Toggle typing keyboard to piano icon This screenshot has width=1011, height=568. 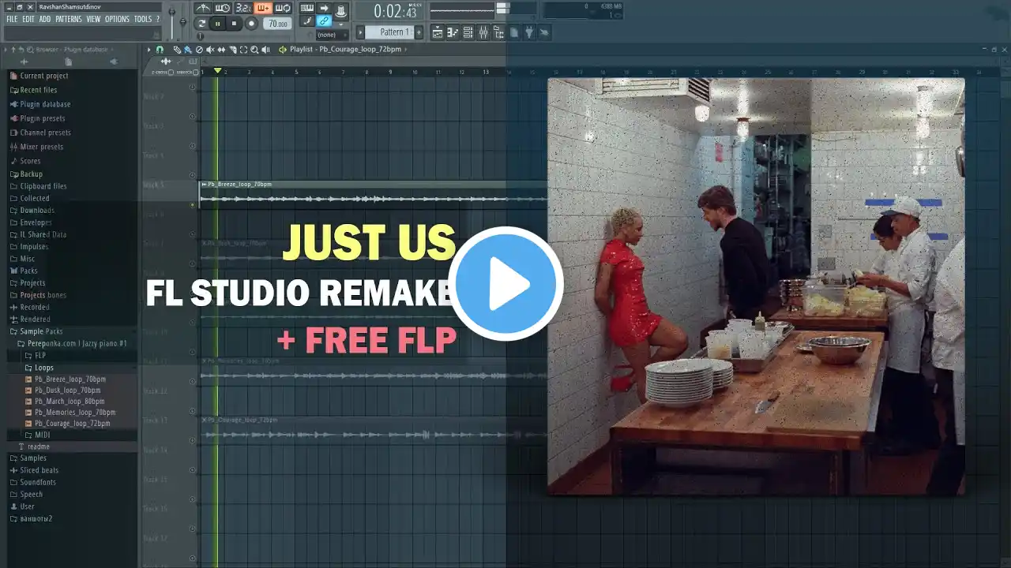pyautogui.click(x=307, y=8)
